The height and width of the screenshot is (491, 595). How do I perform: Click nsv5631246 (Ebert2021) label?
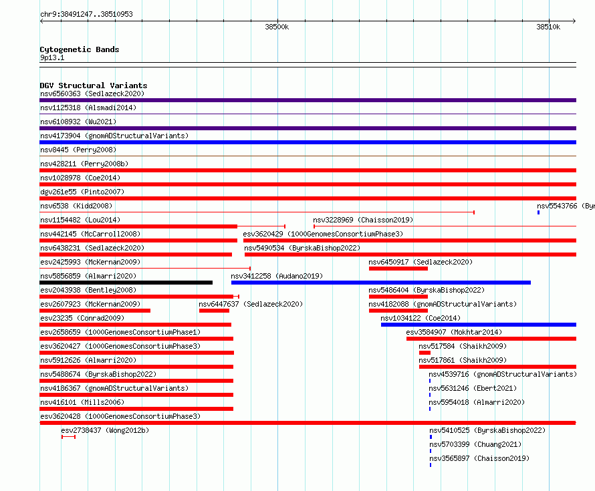click(x=473, y=388)
